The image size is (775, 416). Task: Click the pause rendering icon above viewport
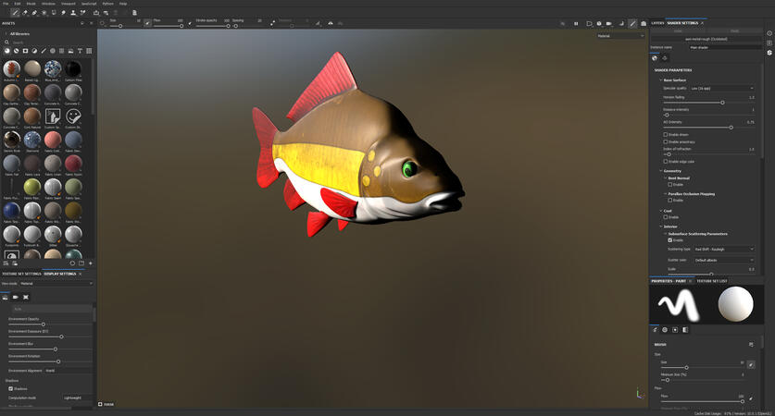click(x=576, y=23)
